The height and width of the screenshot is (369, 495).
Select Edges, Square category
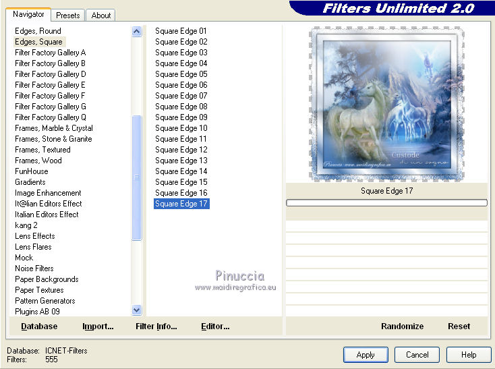pyautogui.click(x=38, y=42)
